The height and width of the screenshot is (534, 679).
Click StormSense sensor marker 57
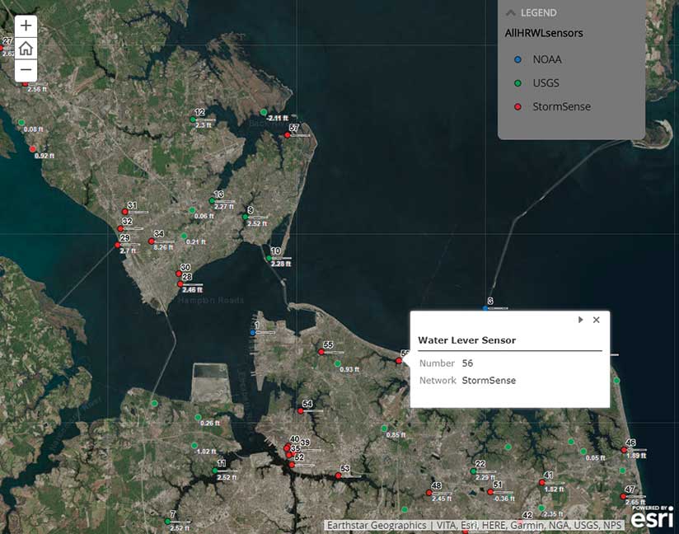pos(287,135)
